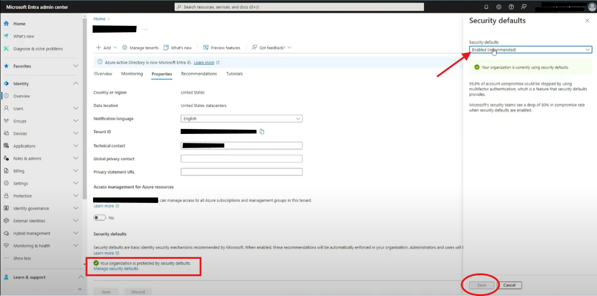Click the Roles & admins icon
Image resolution: width=597 pixels, height=296 pixels.
[6, 158]
